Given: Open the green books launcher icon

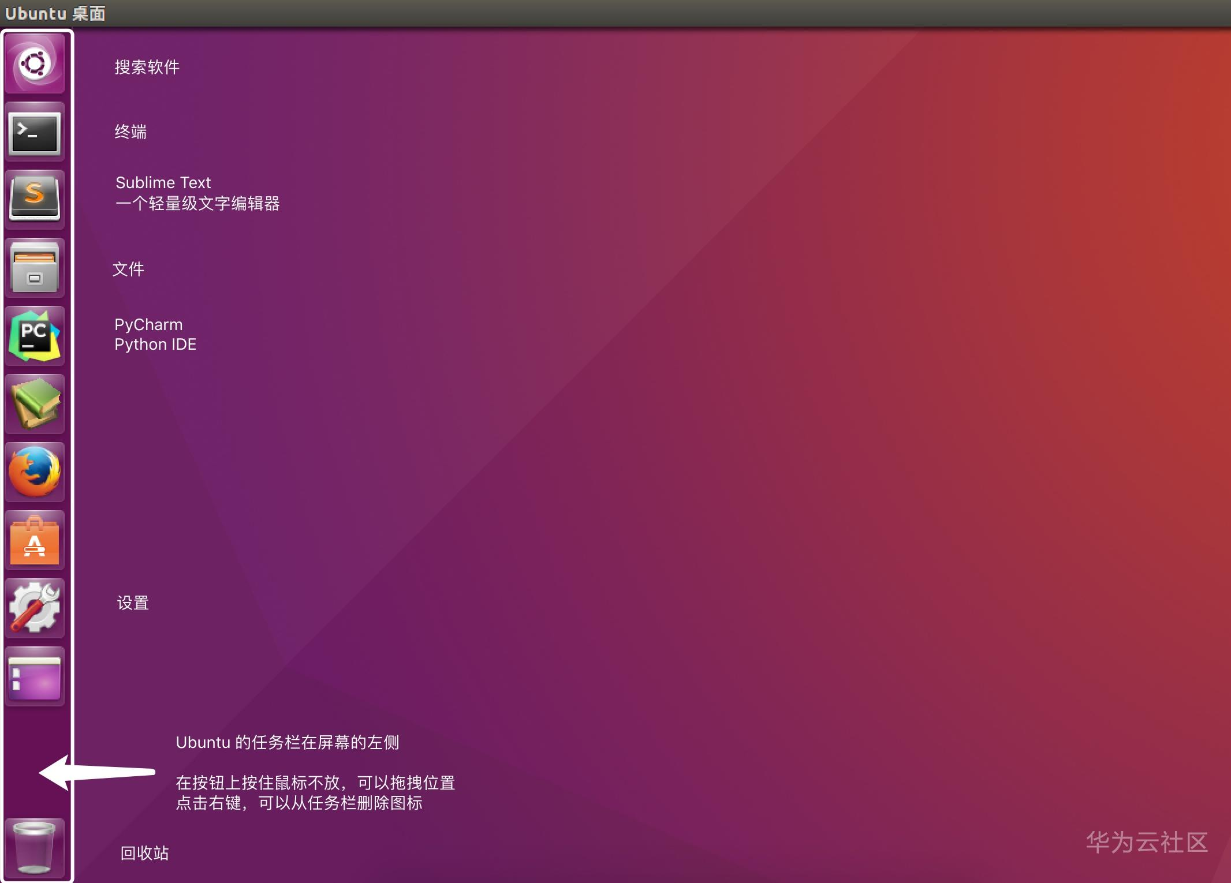Looking at the screenshot, I should pyautogui.click(x=35, y=403).
